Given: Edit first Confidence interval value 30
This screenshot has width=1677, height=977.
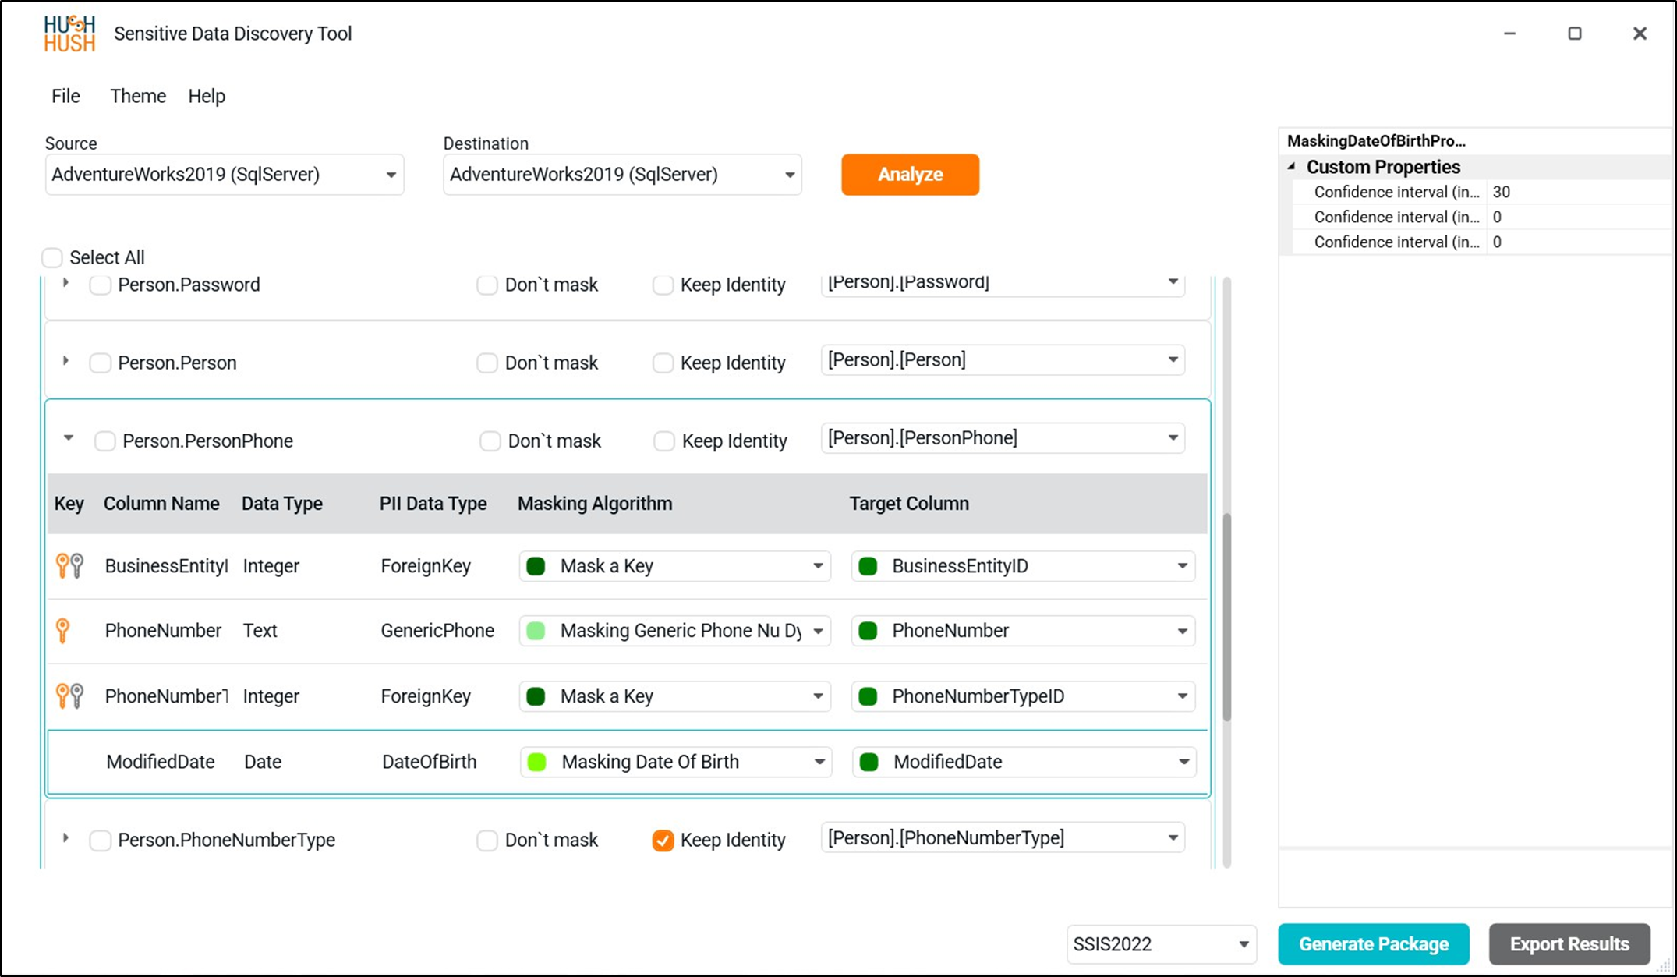Looking at the screenshot, I should 1579,192.
